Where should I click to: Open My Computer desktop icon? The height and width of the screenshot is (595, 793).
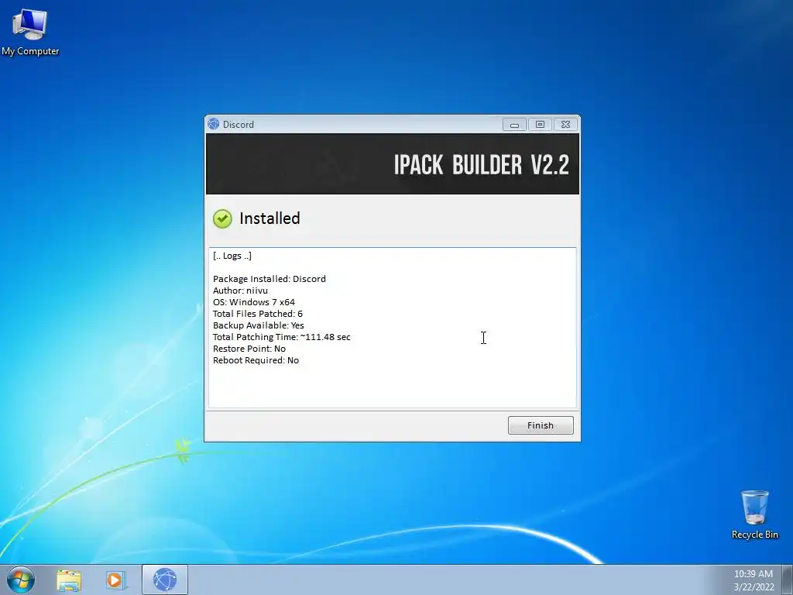pyautogui.click(x=30, y=32)
